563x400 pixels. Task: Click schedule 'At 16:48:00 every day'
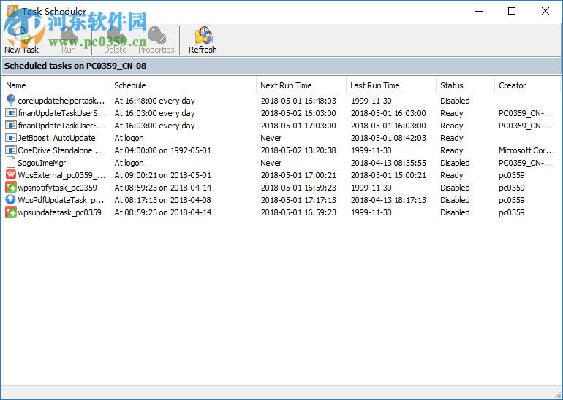pyautogui.click(x=154, y=101)
